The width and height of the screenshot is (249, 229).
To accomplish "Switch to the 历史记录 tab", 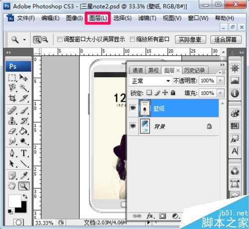I will 195,70.
